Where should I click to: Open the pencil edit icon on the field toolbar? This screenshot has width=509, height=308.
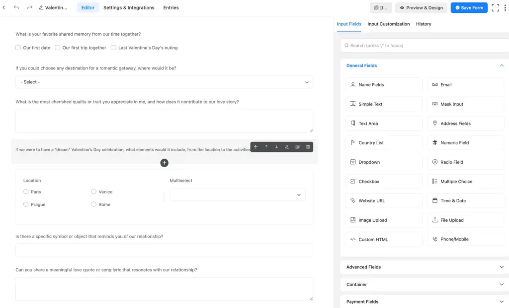point(287,147)
